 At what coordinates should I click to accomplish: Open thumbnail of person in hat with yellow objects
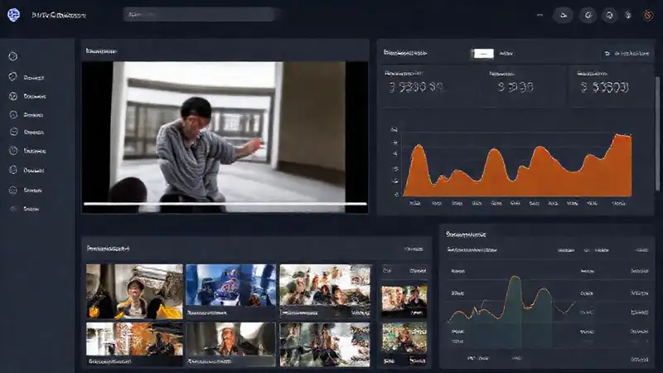click(x=134, y=292)
